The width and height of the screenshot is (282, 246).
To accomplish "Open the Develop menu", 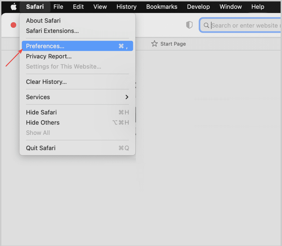I will (198, 7).
